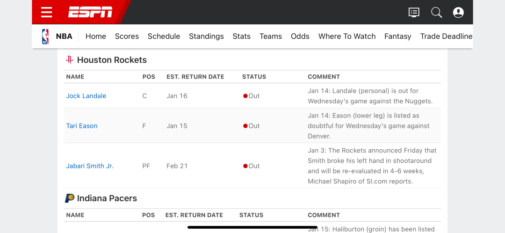Image resolution: width=505 pixels, height=233 pixels.
Task: Open the scoreboard ticker icon
Action: coord(414,13)
